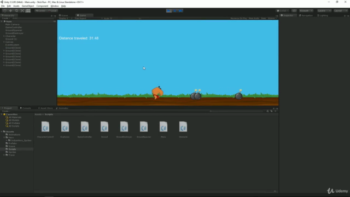
Task: Select EventSystem in Hierarchy
Action: 12,45
